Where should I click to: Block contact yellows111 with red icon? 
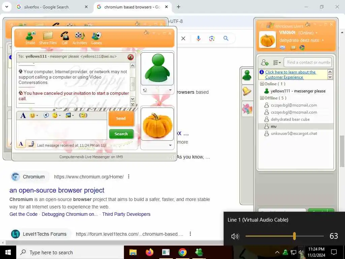(130, 57)
